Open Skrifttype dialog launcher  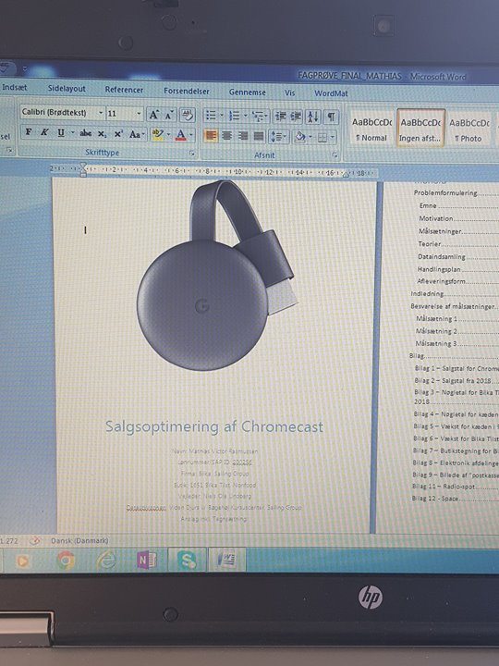[192, 153]
